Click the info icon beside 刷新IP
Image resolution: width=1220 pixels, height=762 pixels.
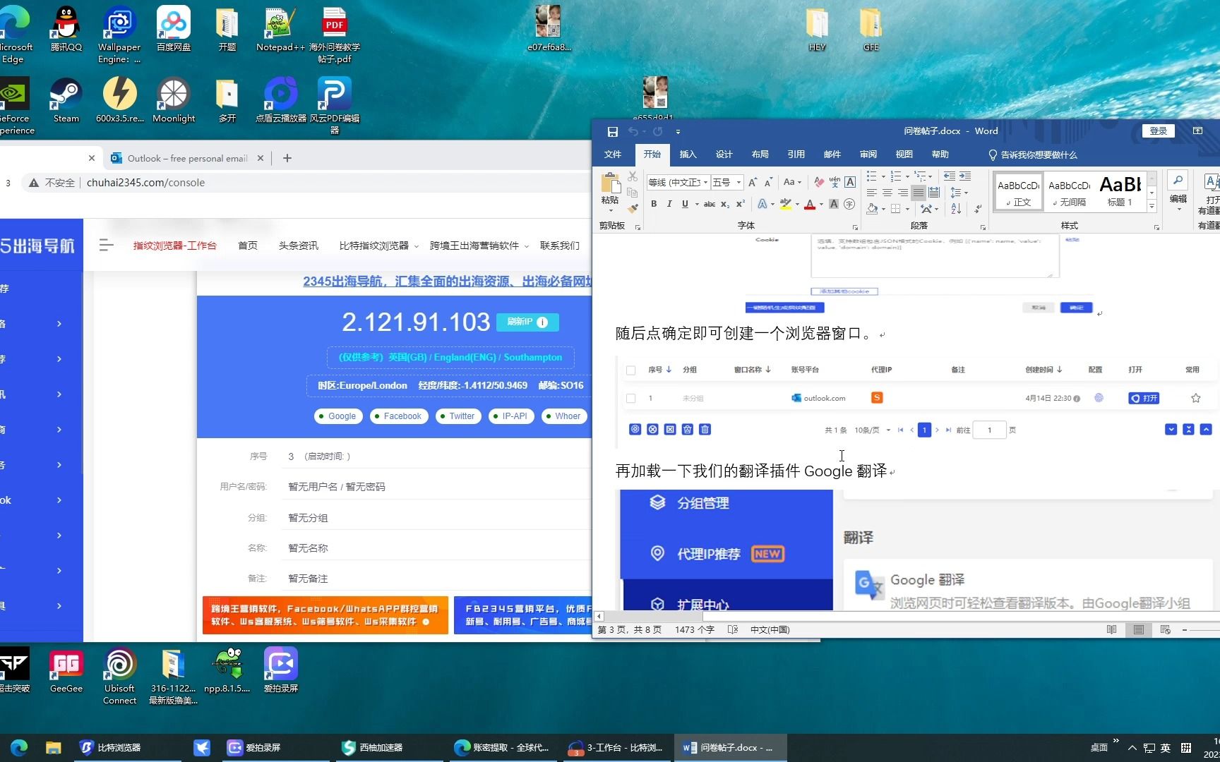click(x=542, y=322)
